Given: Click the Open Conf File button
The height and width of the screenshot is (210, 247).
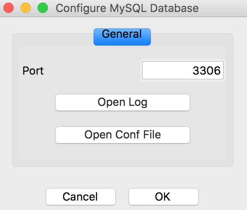Looking at the screenshot, I should [123, 135].
